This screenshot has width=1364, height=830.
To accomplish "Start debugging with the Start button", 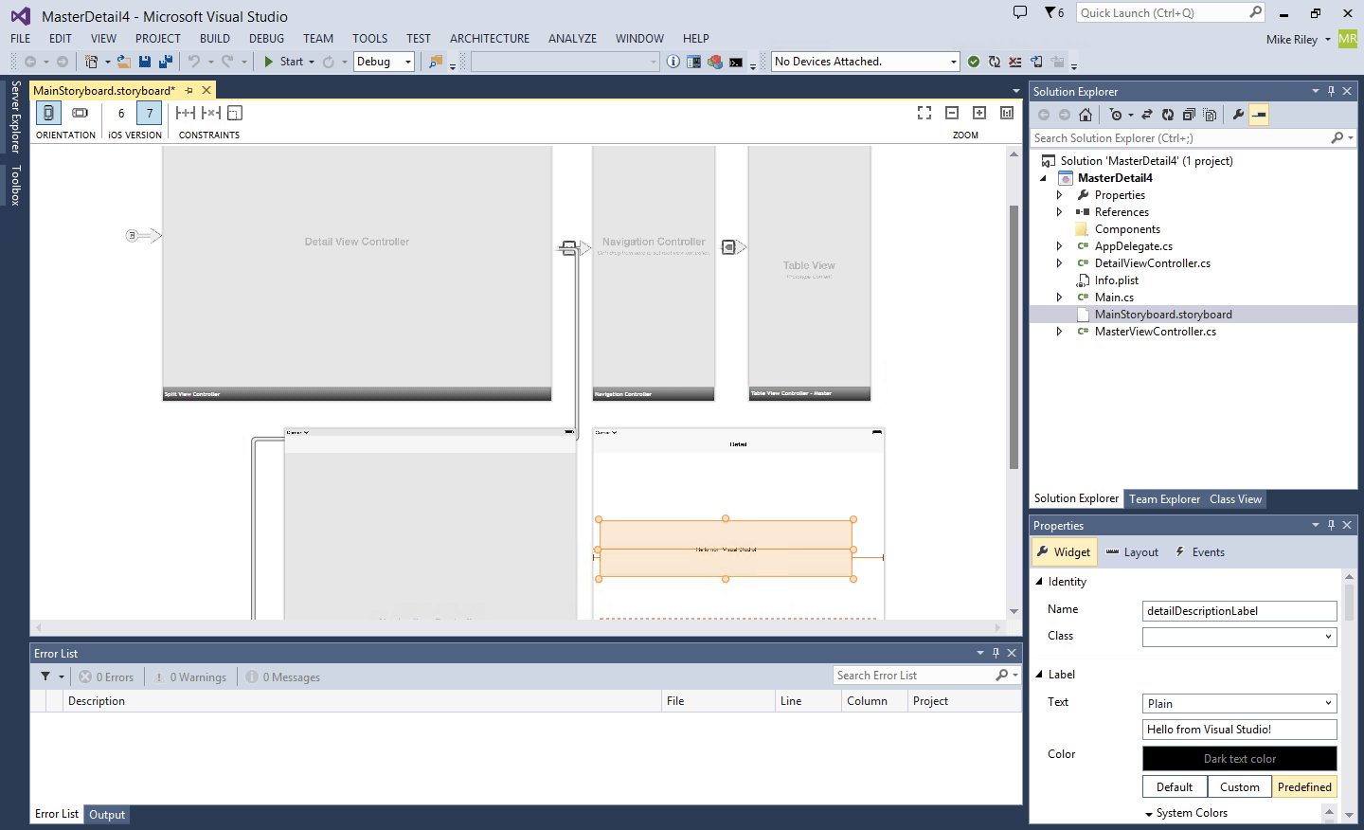I will [x=283, y=62].
